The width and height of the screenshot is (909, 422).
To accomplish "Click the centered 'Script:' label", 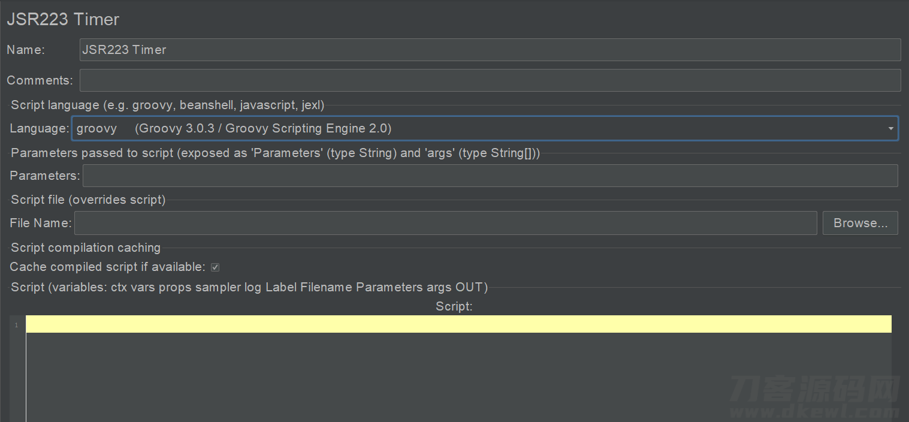I will 454,306.
